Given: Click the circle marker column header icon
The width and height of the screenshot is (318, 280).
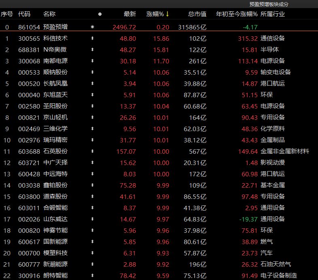Looking at the screenshot, I should [x=100, y=14].
